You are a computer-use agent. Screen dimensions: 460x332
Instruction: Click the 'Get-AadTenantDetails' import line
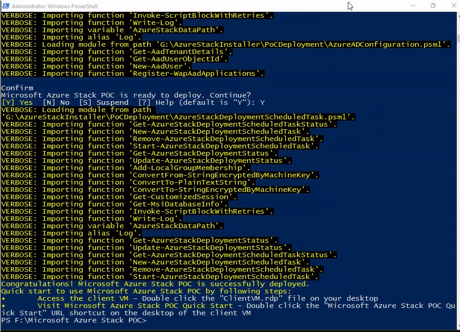[x=117, y=52]
